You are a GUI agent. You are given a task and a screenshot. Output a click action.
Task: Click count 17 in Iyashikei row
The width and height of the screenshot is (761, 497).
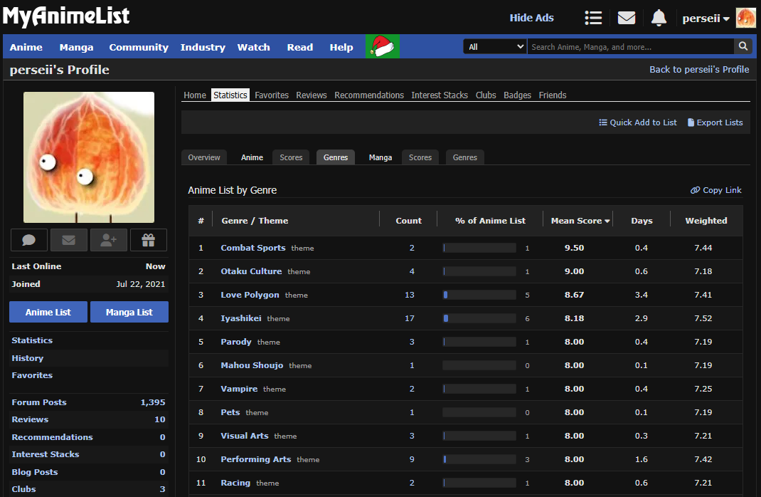point(410,318)
